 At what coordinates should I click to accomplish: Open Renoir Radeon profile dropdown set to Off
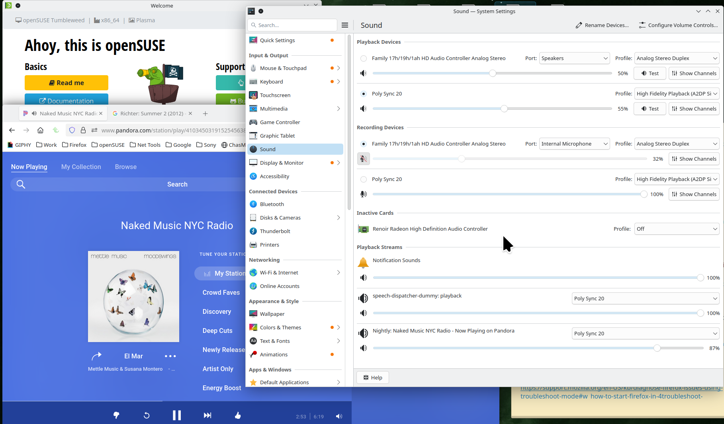pyautogui.click(x=676, y=229)
